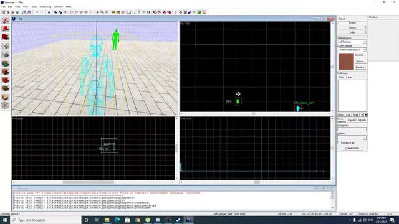Open the Windows Start menu

click(5, 220)
